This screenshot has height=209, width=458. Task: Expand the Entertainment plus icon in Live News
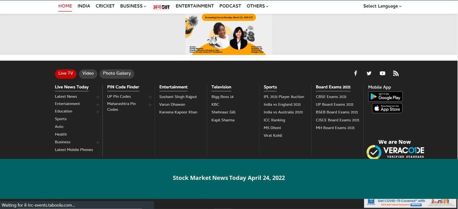click(98, 104)
